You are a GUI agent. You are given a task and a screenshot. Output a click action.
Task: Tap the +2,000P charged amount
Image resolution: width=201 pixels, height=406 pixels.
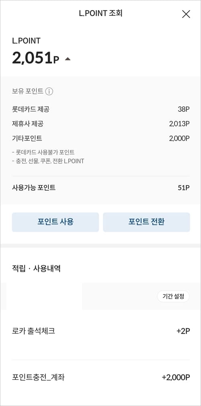pyautogui.click(x=176, y=377)
